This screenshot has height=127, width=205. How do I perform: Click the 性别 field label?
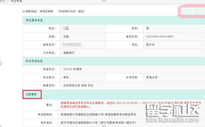(135, 28)
